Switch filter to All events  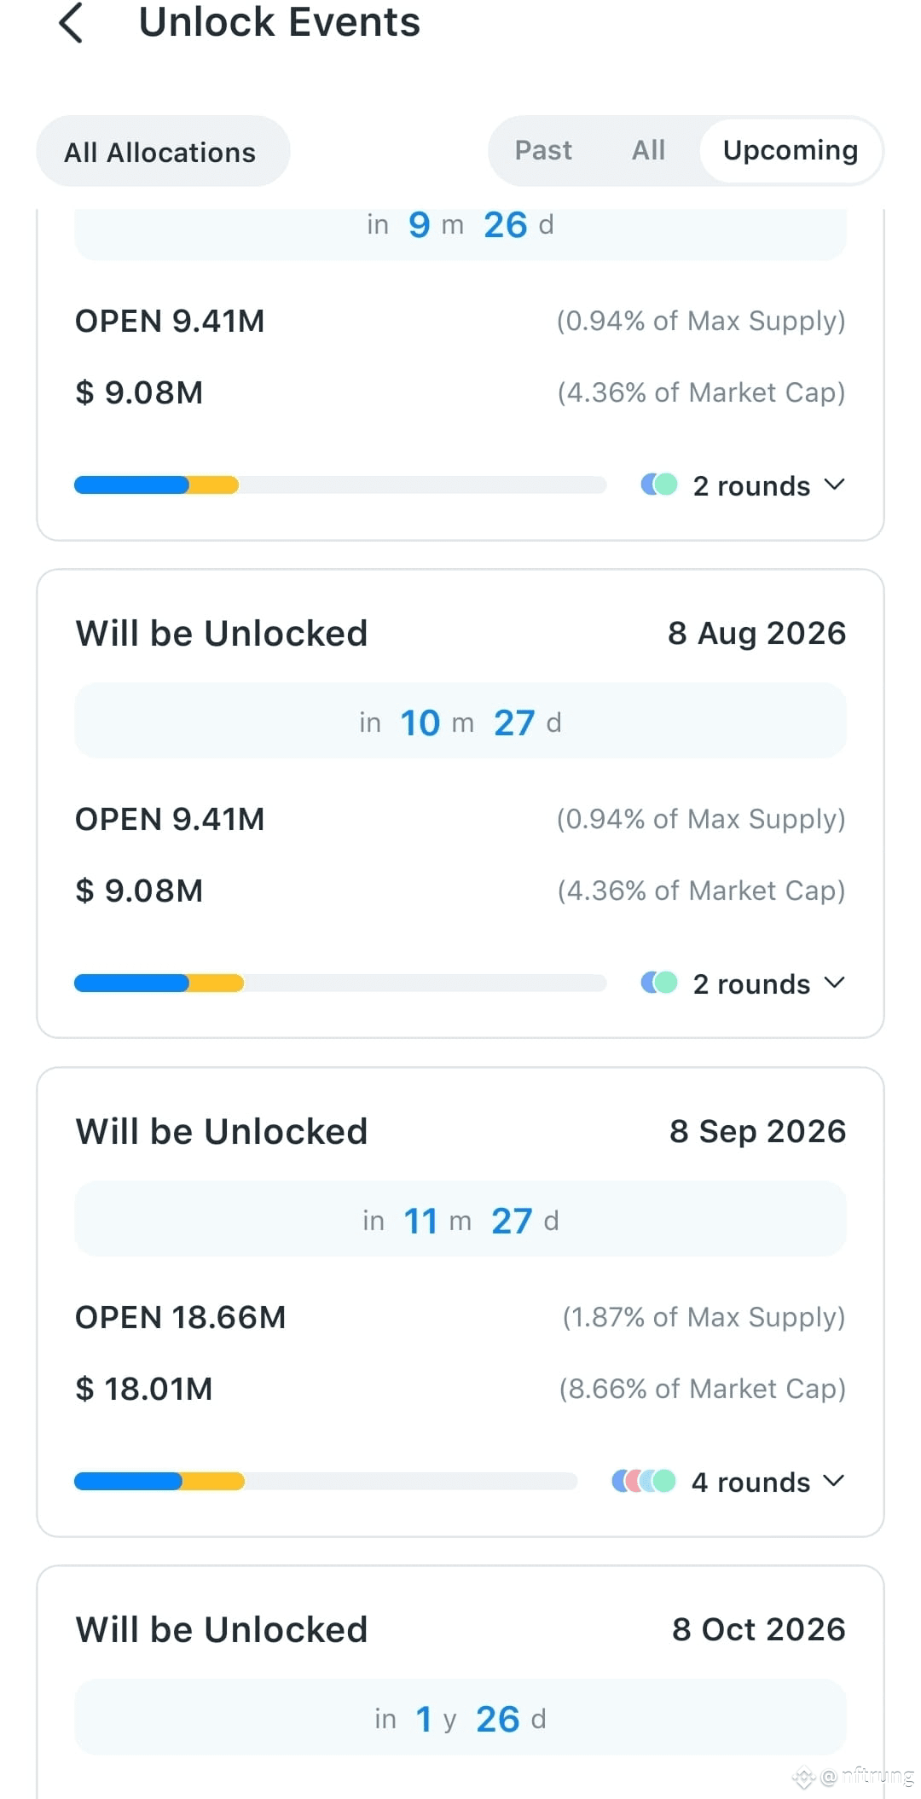648,151
